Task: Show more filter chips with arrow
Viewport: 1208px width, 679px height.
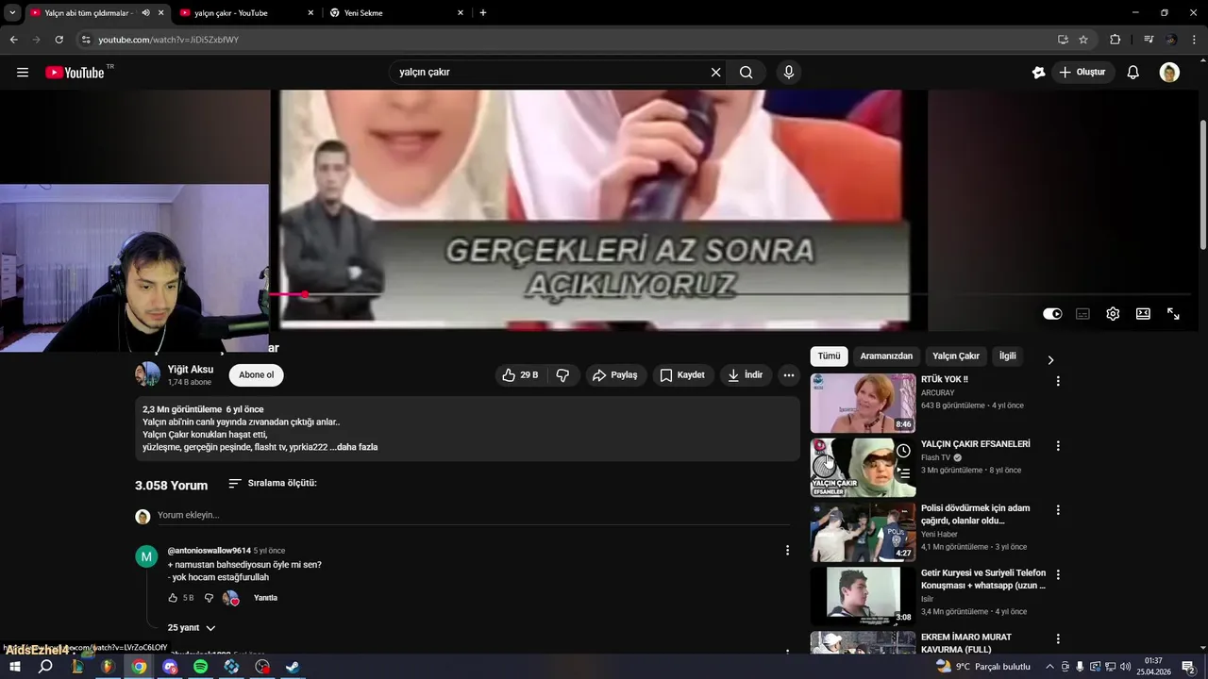Action: point(1050,359)
